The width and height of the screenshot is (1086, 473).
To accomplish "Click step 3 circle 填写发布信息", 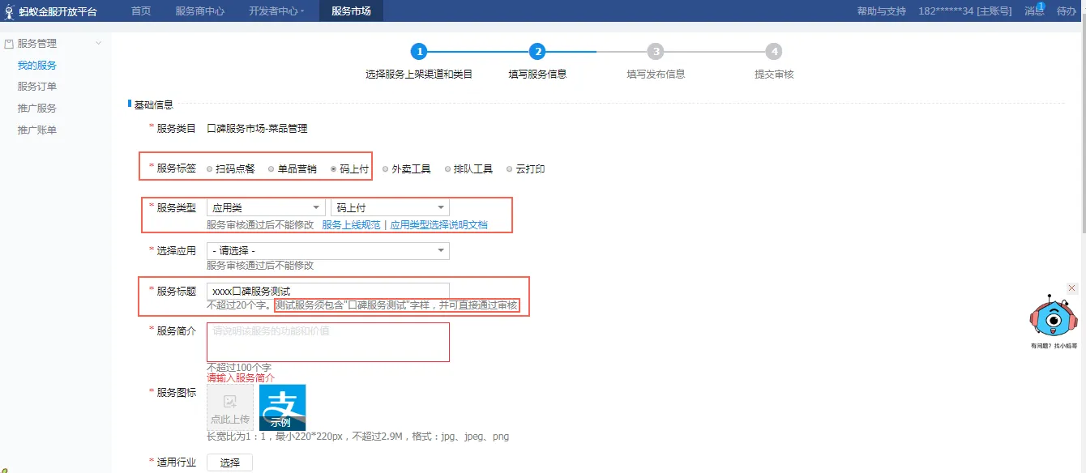I will 656,52.
